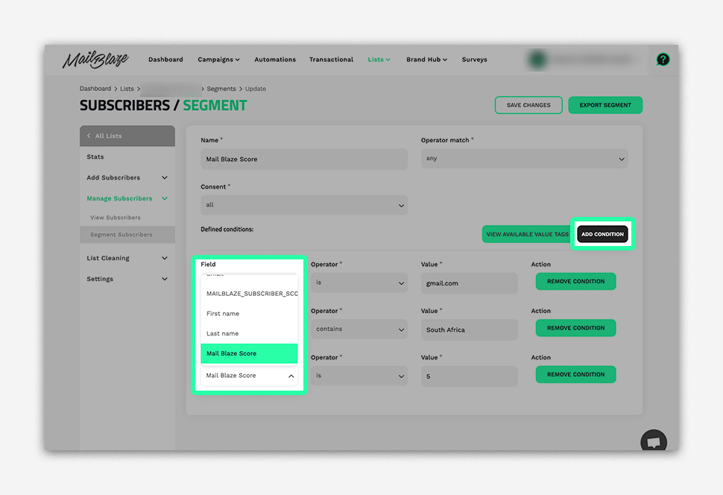Expand Add Subscribers section
This screenshot has width=723, height=495.
point(127,177)
